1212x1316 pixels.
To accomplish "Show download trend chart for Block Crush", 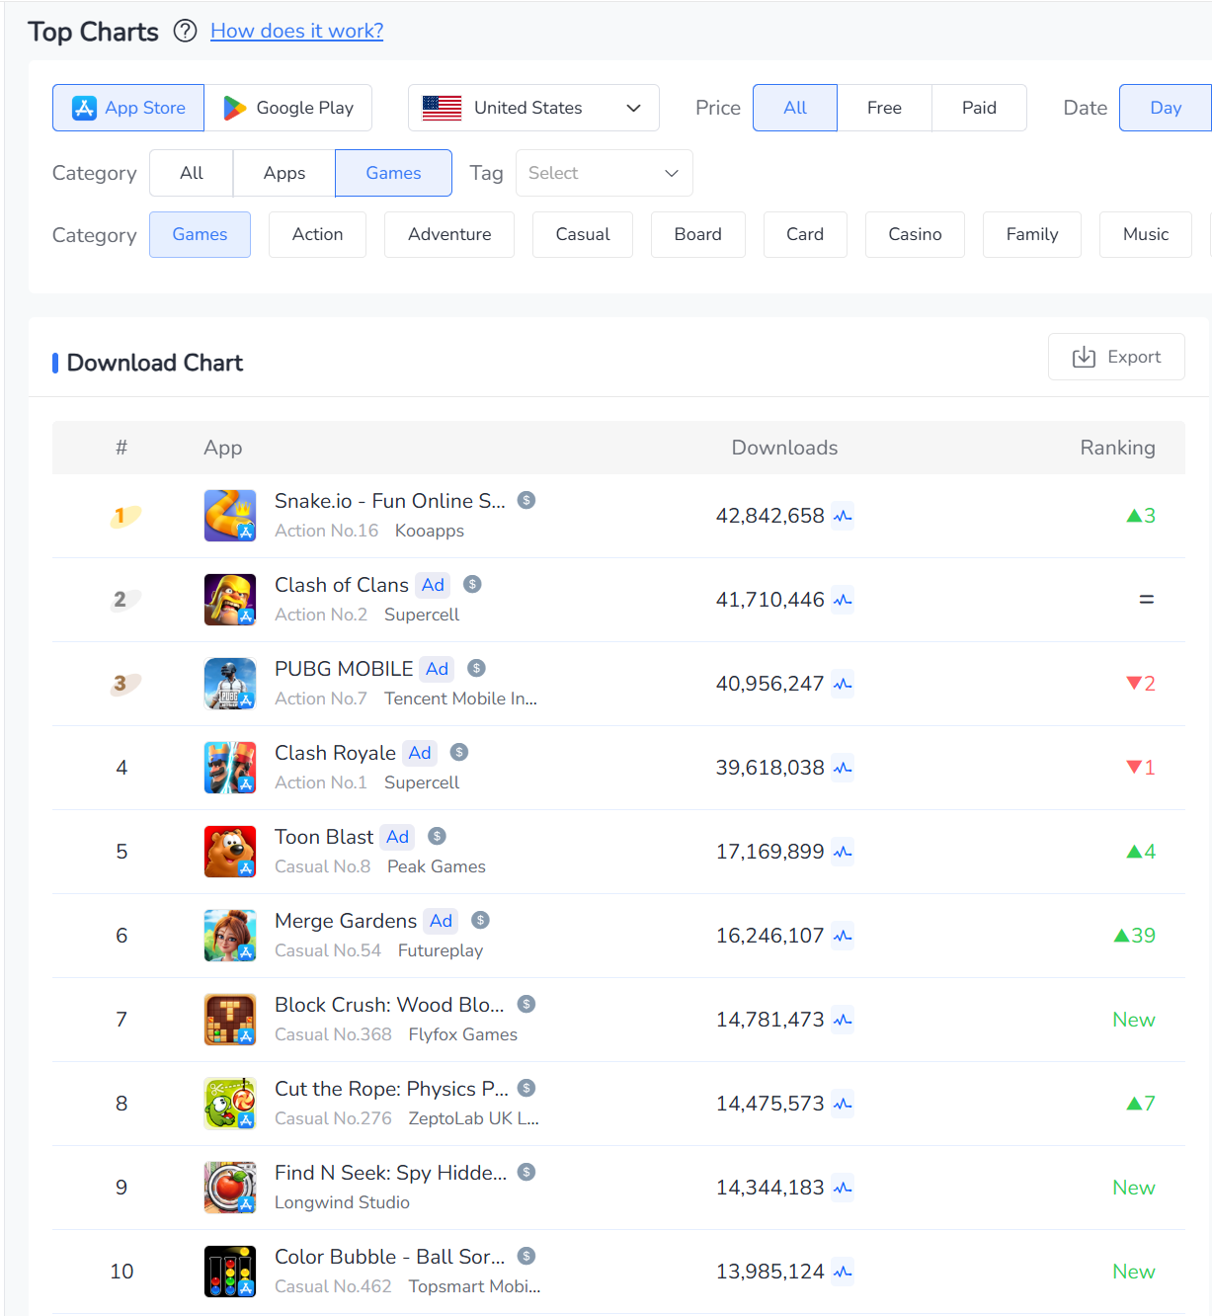I will point(843,1020).
